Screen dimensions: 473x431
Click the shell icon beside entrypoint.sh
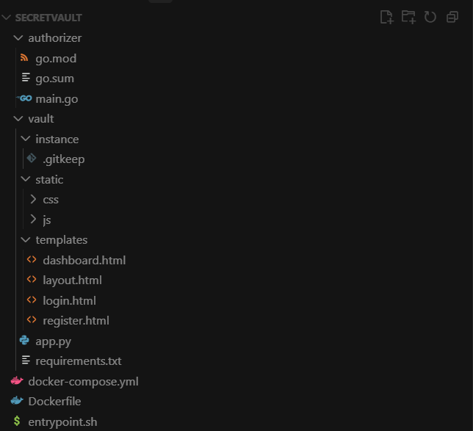click(17, 421)
